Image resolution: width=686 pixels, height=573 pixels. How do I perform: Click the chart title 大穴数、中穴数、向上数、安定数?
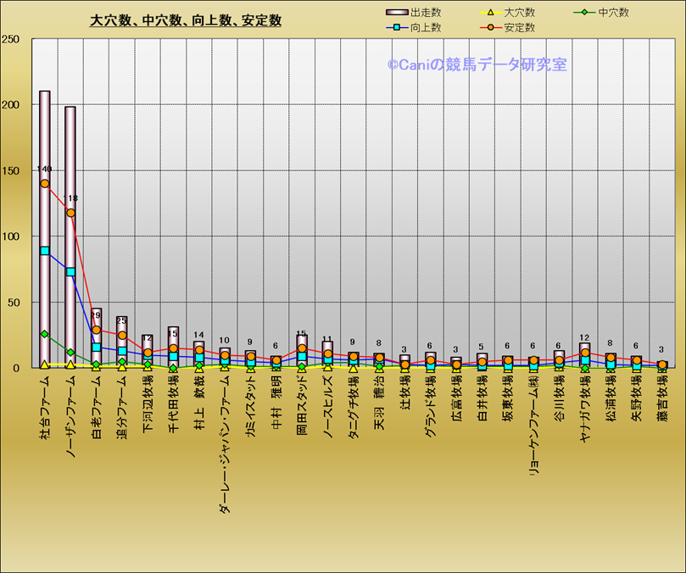point(186,20)
